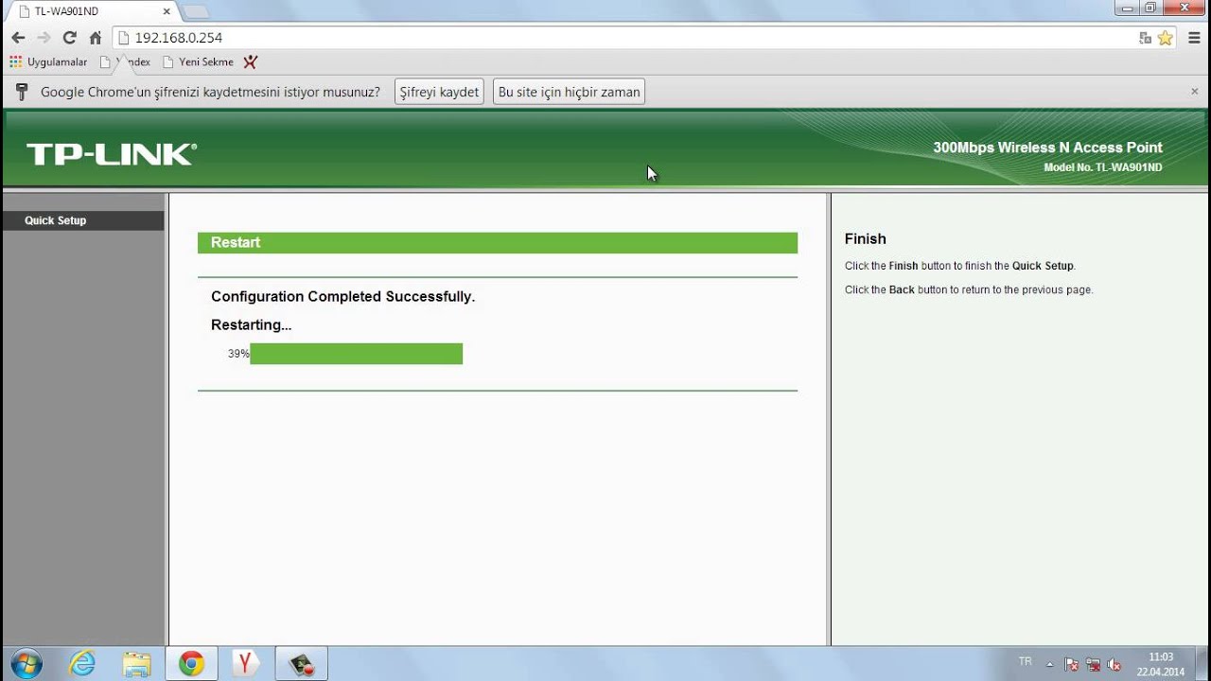Show hidden tray icons arrow
The height and width of the screenshot is (681, 1211).
click(1049, 664)
